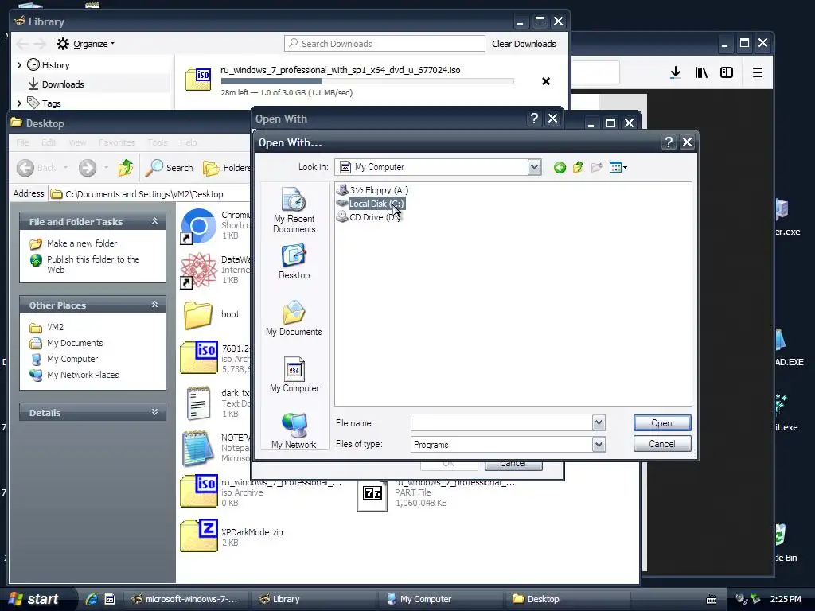Screen dimensions: 815x611
Task: Open the Firefox library bookshelf icon
Action: (x=701, y=72)
